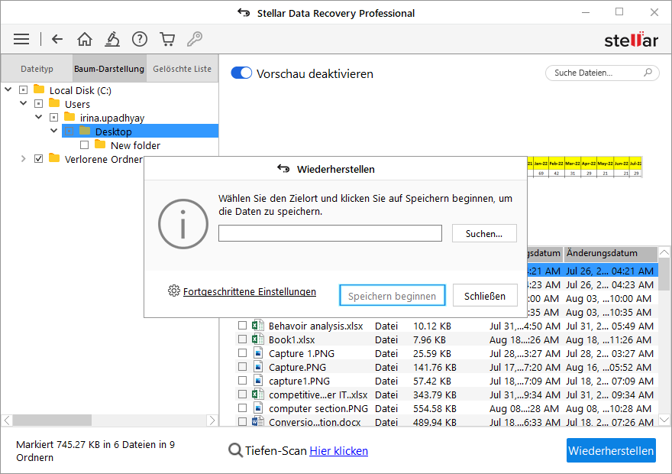Click the Excel icon of Book1.xlsx
Viewport: 672px width, 474px height.
[x=257, y=339]
